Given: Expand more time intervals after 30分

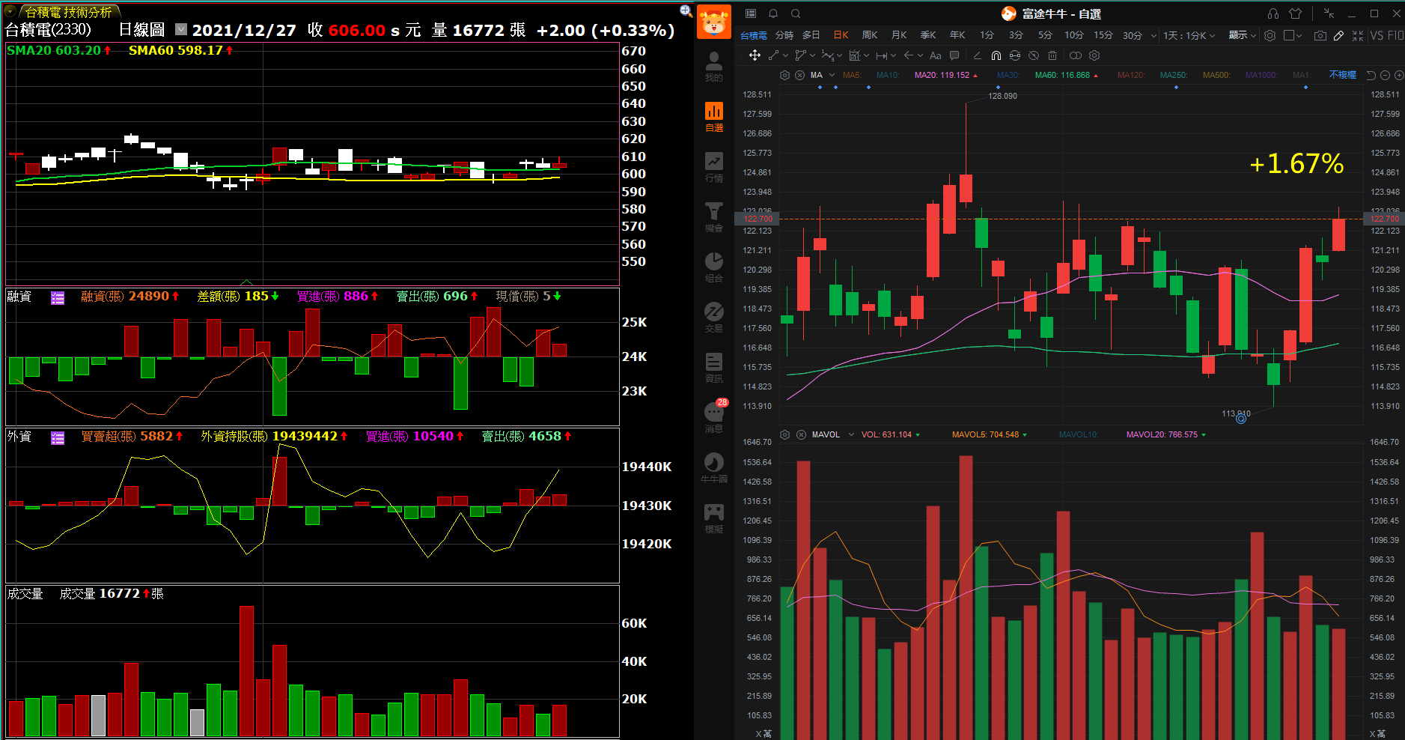Looking at the screenshot, I should (1153, 35).
